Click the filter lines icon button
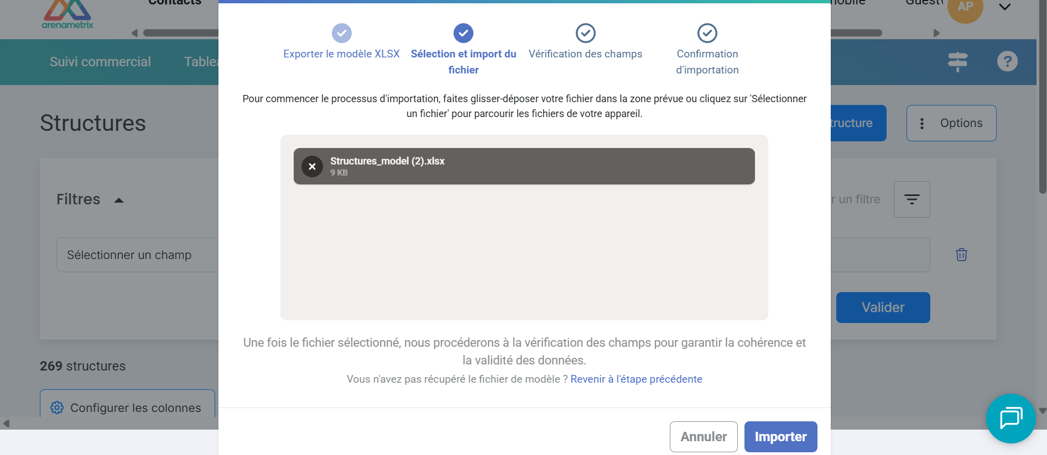This screenshot has height=455, width=1047. 911,199
